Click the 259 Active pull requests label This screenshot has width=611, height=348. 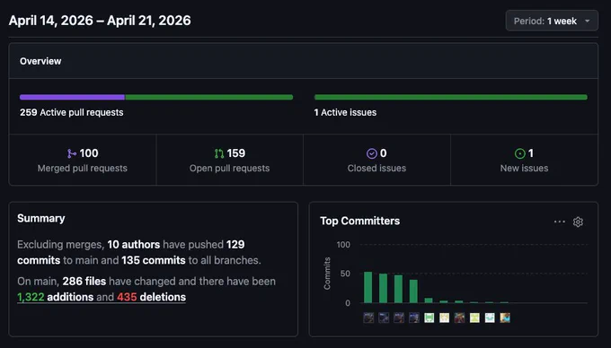tap(72, 112)
